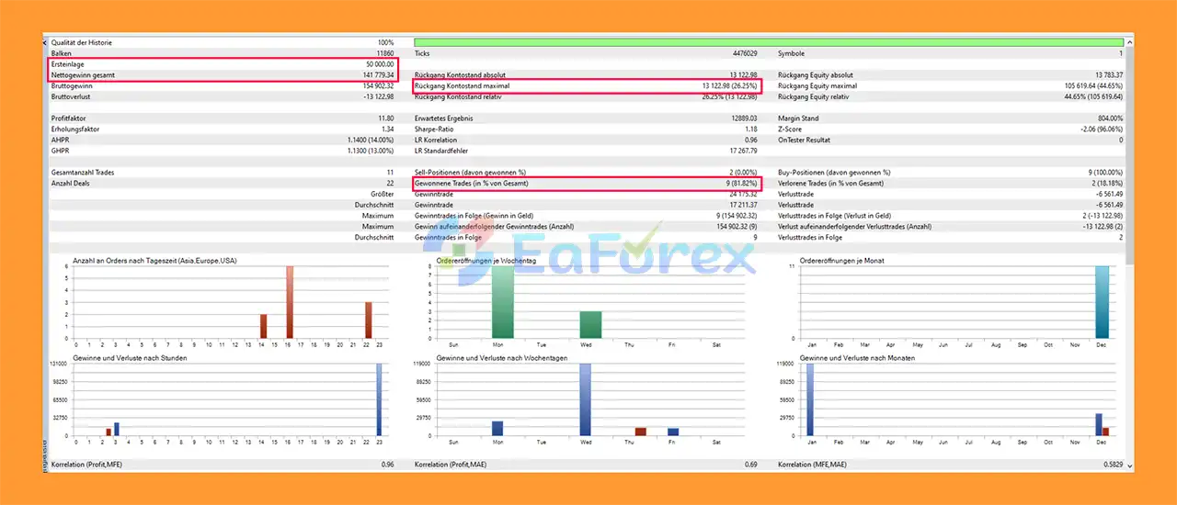Click the panel close icon at top-left
Screen dimensions: 1177x505
point(46,42)
